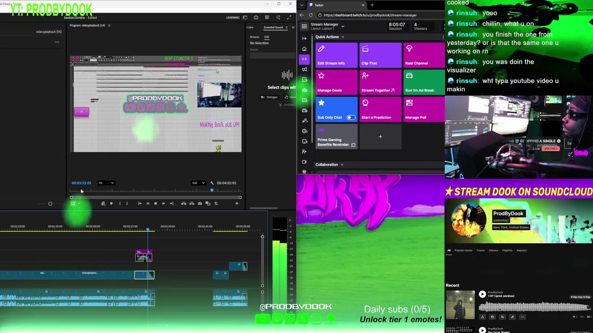This screenshot has height=333, width=593.
Task: Select the Browse tab in Essential Sound
Action: [x=254, y=37]
